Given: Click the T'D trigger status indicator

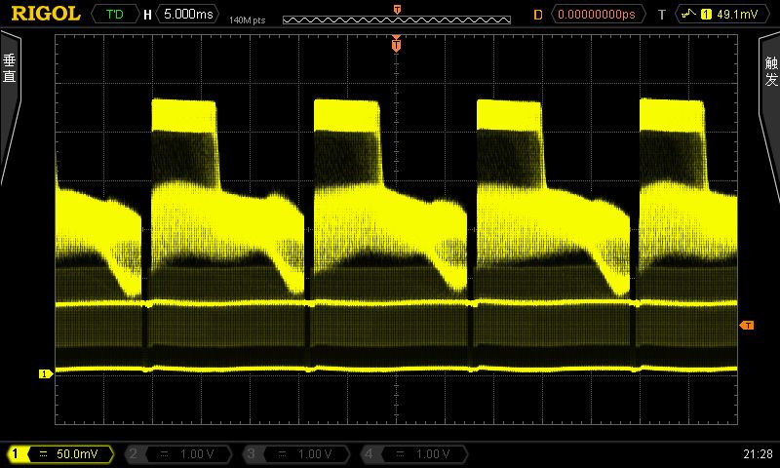Looking at the screenshot, I should pos(114,15).
